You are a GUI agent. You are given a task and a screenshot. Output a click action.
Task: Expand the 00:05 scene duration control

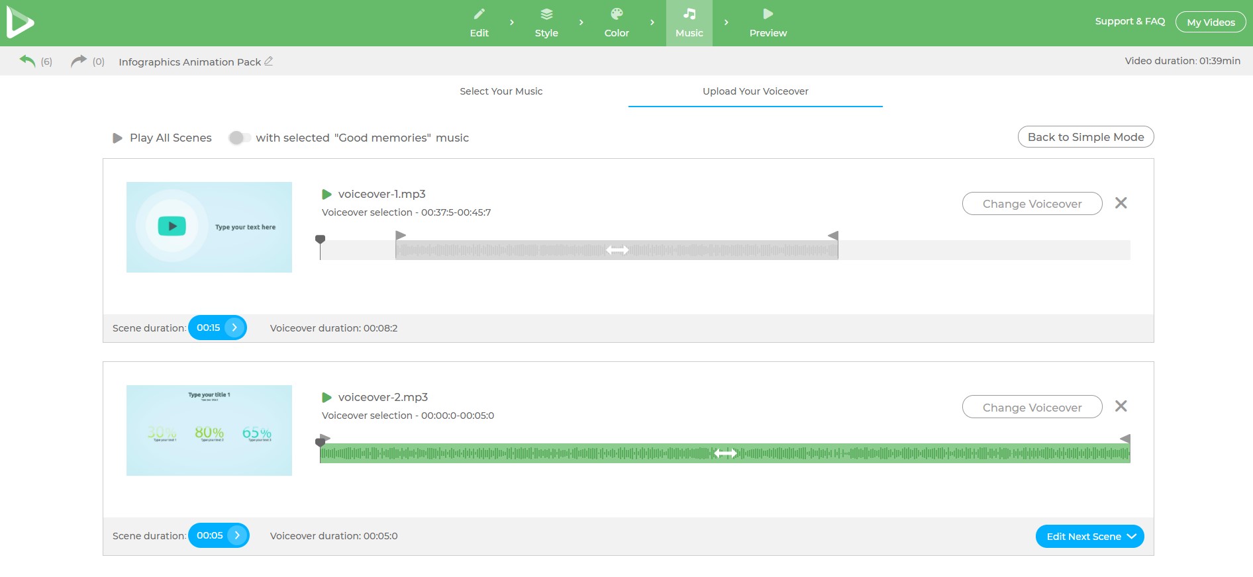tap(236, 535)
